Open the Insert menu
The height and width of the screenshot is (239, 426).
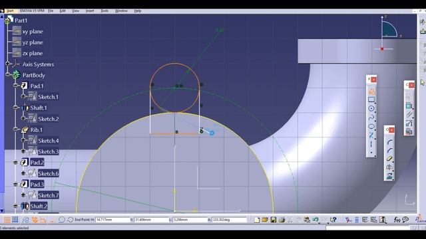pos(90,11)
